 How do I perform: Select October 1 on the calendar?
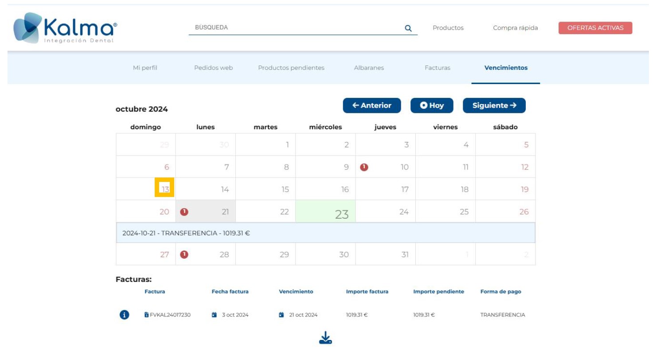[x=266, y=145]
